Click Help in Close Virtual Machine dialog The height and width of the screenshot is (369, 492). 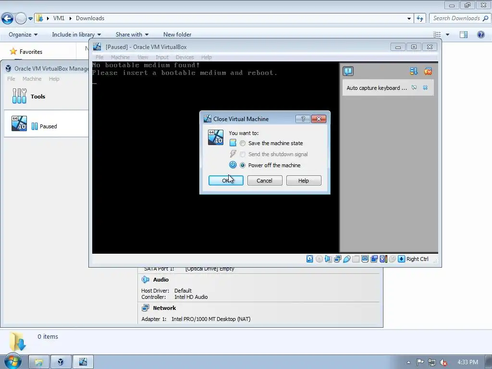click(304, 181)
